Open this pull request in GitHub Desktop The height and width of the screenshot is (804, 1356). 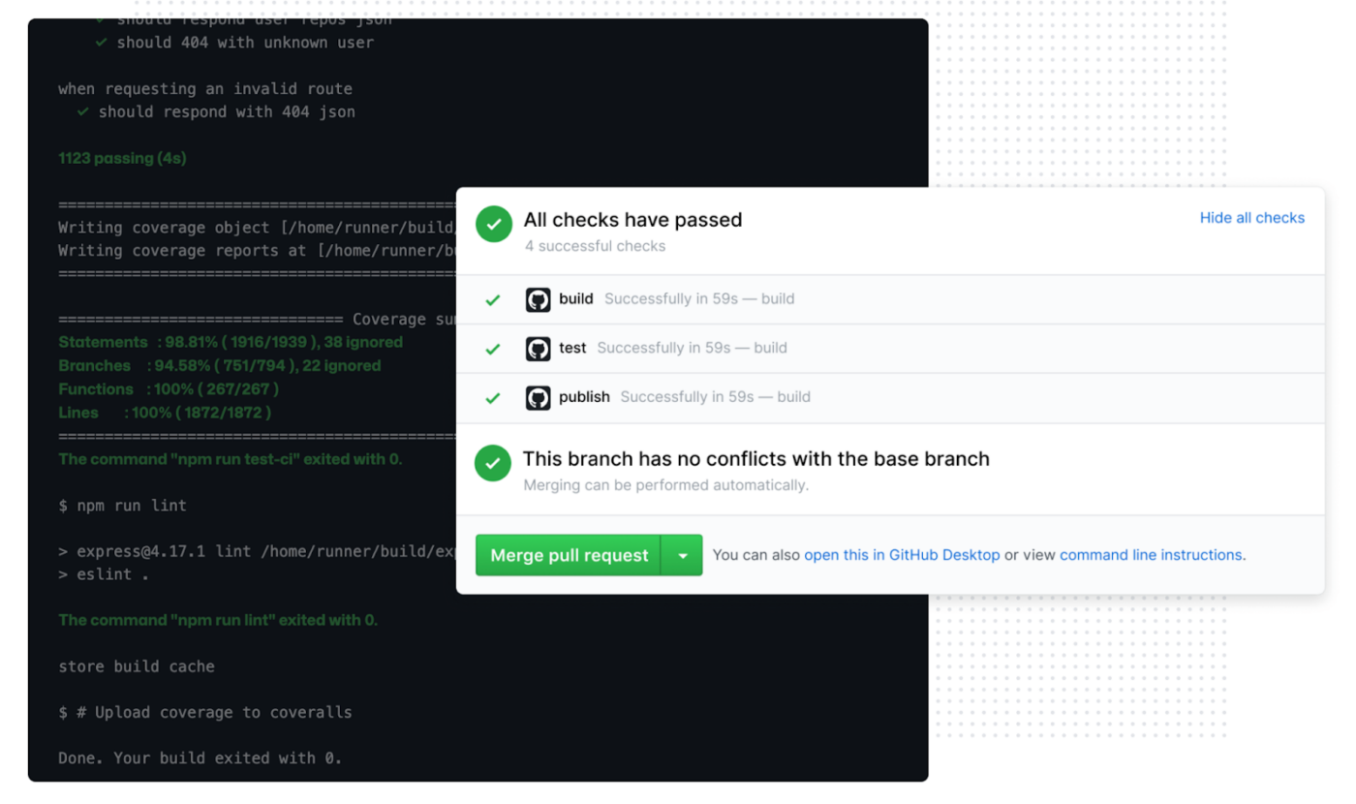coord(902,554)
